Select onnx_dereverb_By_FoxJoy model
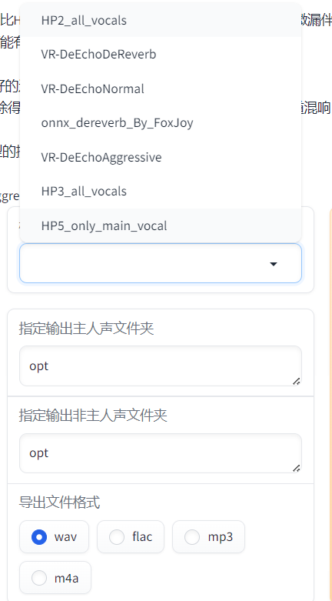332x601 pixels. [x=161, y=122]
